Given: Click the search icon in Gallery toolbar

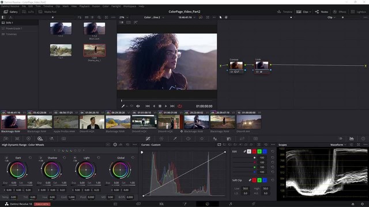Looking at the screenshot, I should (x=99, y=17).
